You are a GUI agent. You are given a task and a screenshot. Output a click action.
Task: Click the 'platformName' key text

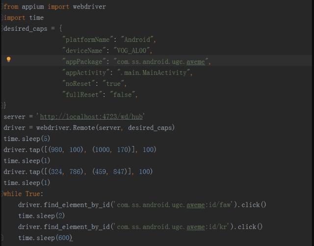[x=87, y=39]
